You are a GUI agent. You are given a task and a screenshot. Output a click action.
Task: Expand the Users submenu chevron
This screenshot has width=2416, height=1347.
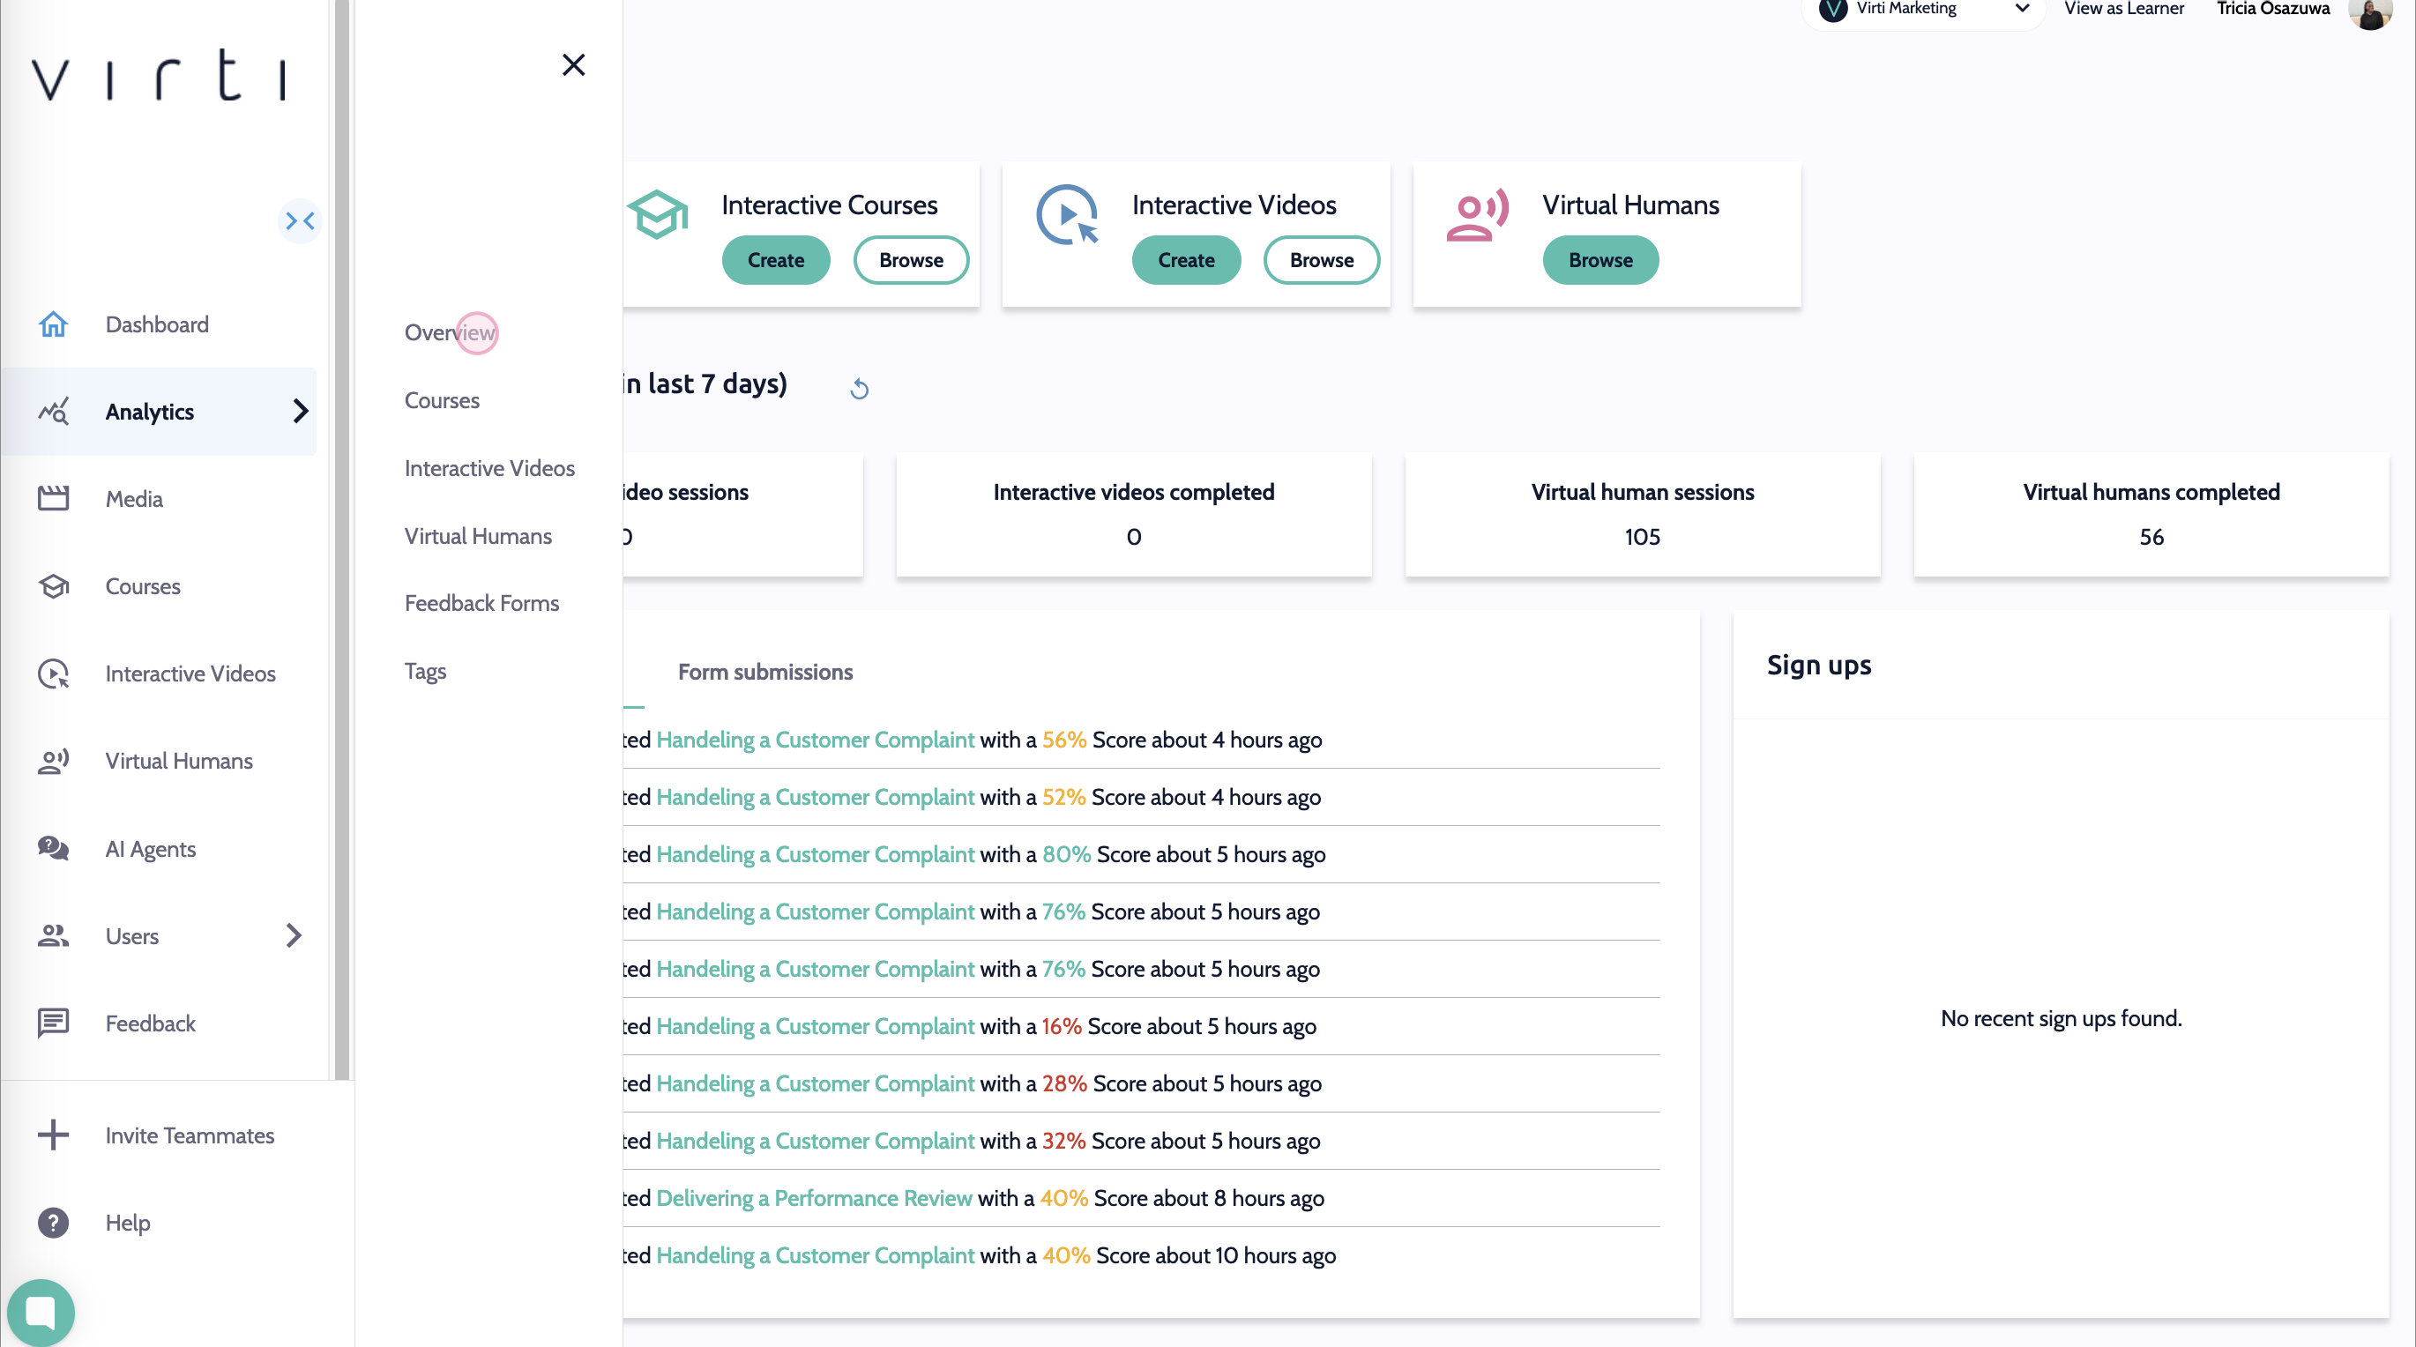[294, 935]
